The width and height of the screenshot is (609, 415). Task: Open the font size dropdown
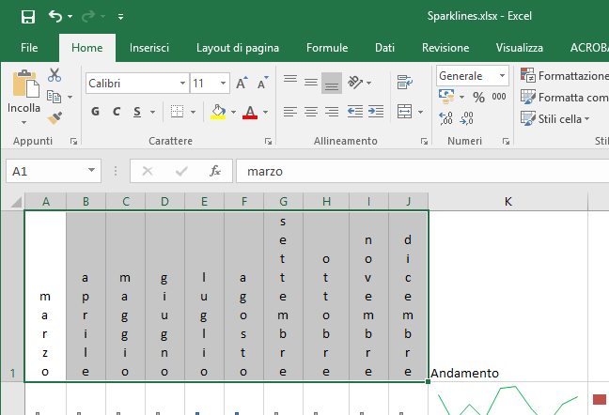[x=223, y=84]
